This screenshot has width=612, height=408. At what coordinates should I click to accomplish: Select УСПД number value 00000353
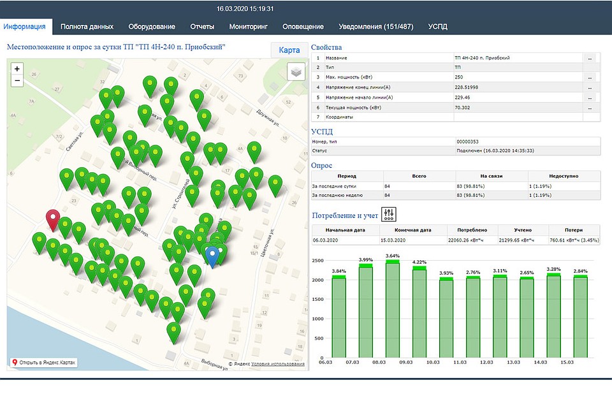[x=467, y=142]
